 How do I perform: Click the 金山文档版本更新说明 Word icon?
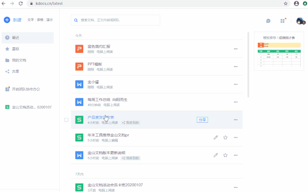click(79, 155)
